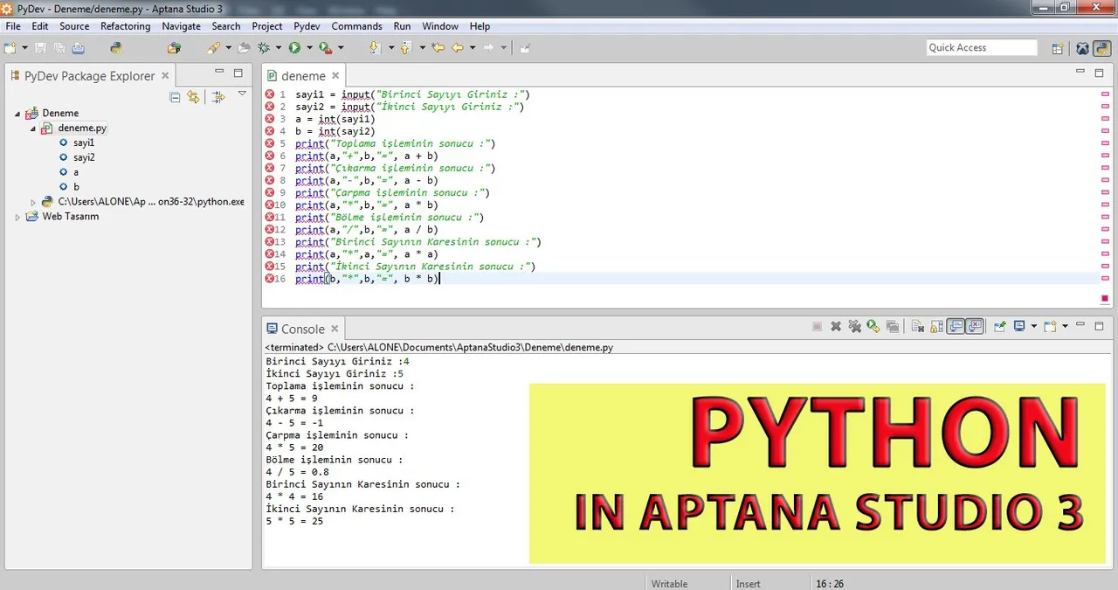This screenshot has height=590, width=1118.
Task: Select the deneme.py file
Action: 82,128
